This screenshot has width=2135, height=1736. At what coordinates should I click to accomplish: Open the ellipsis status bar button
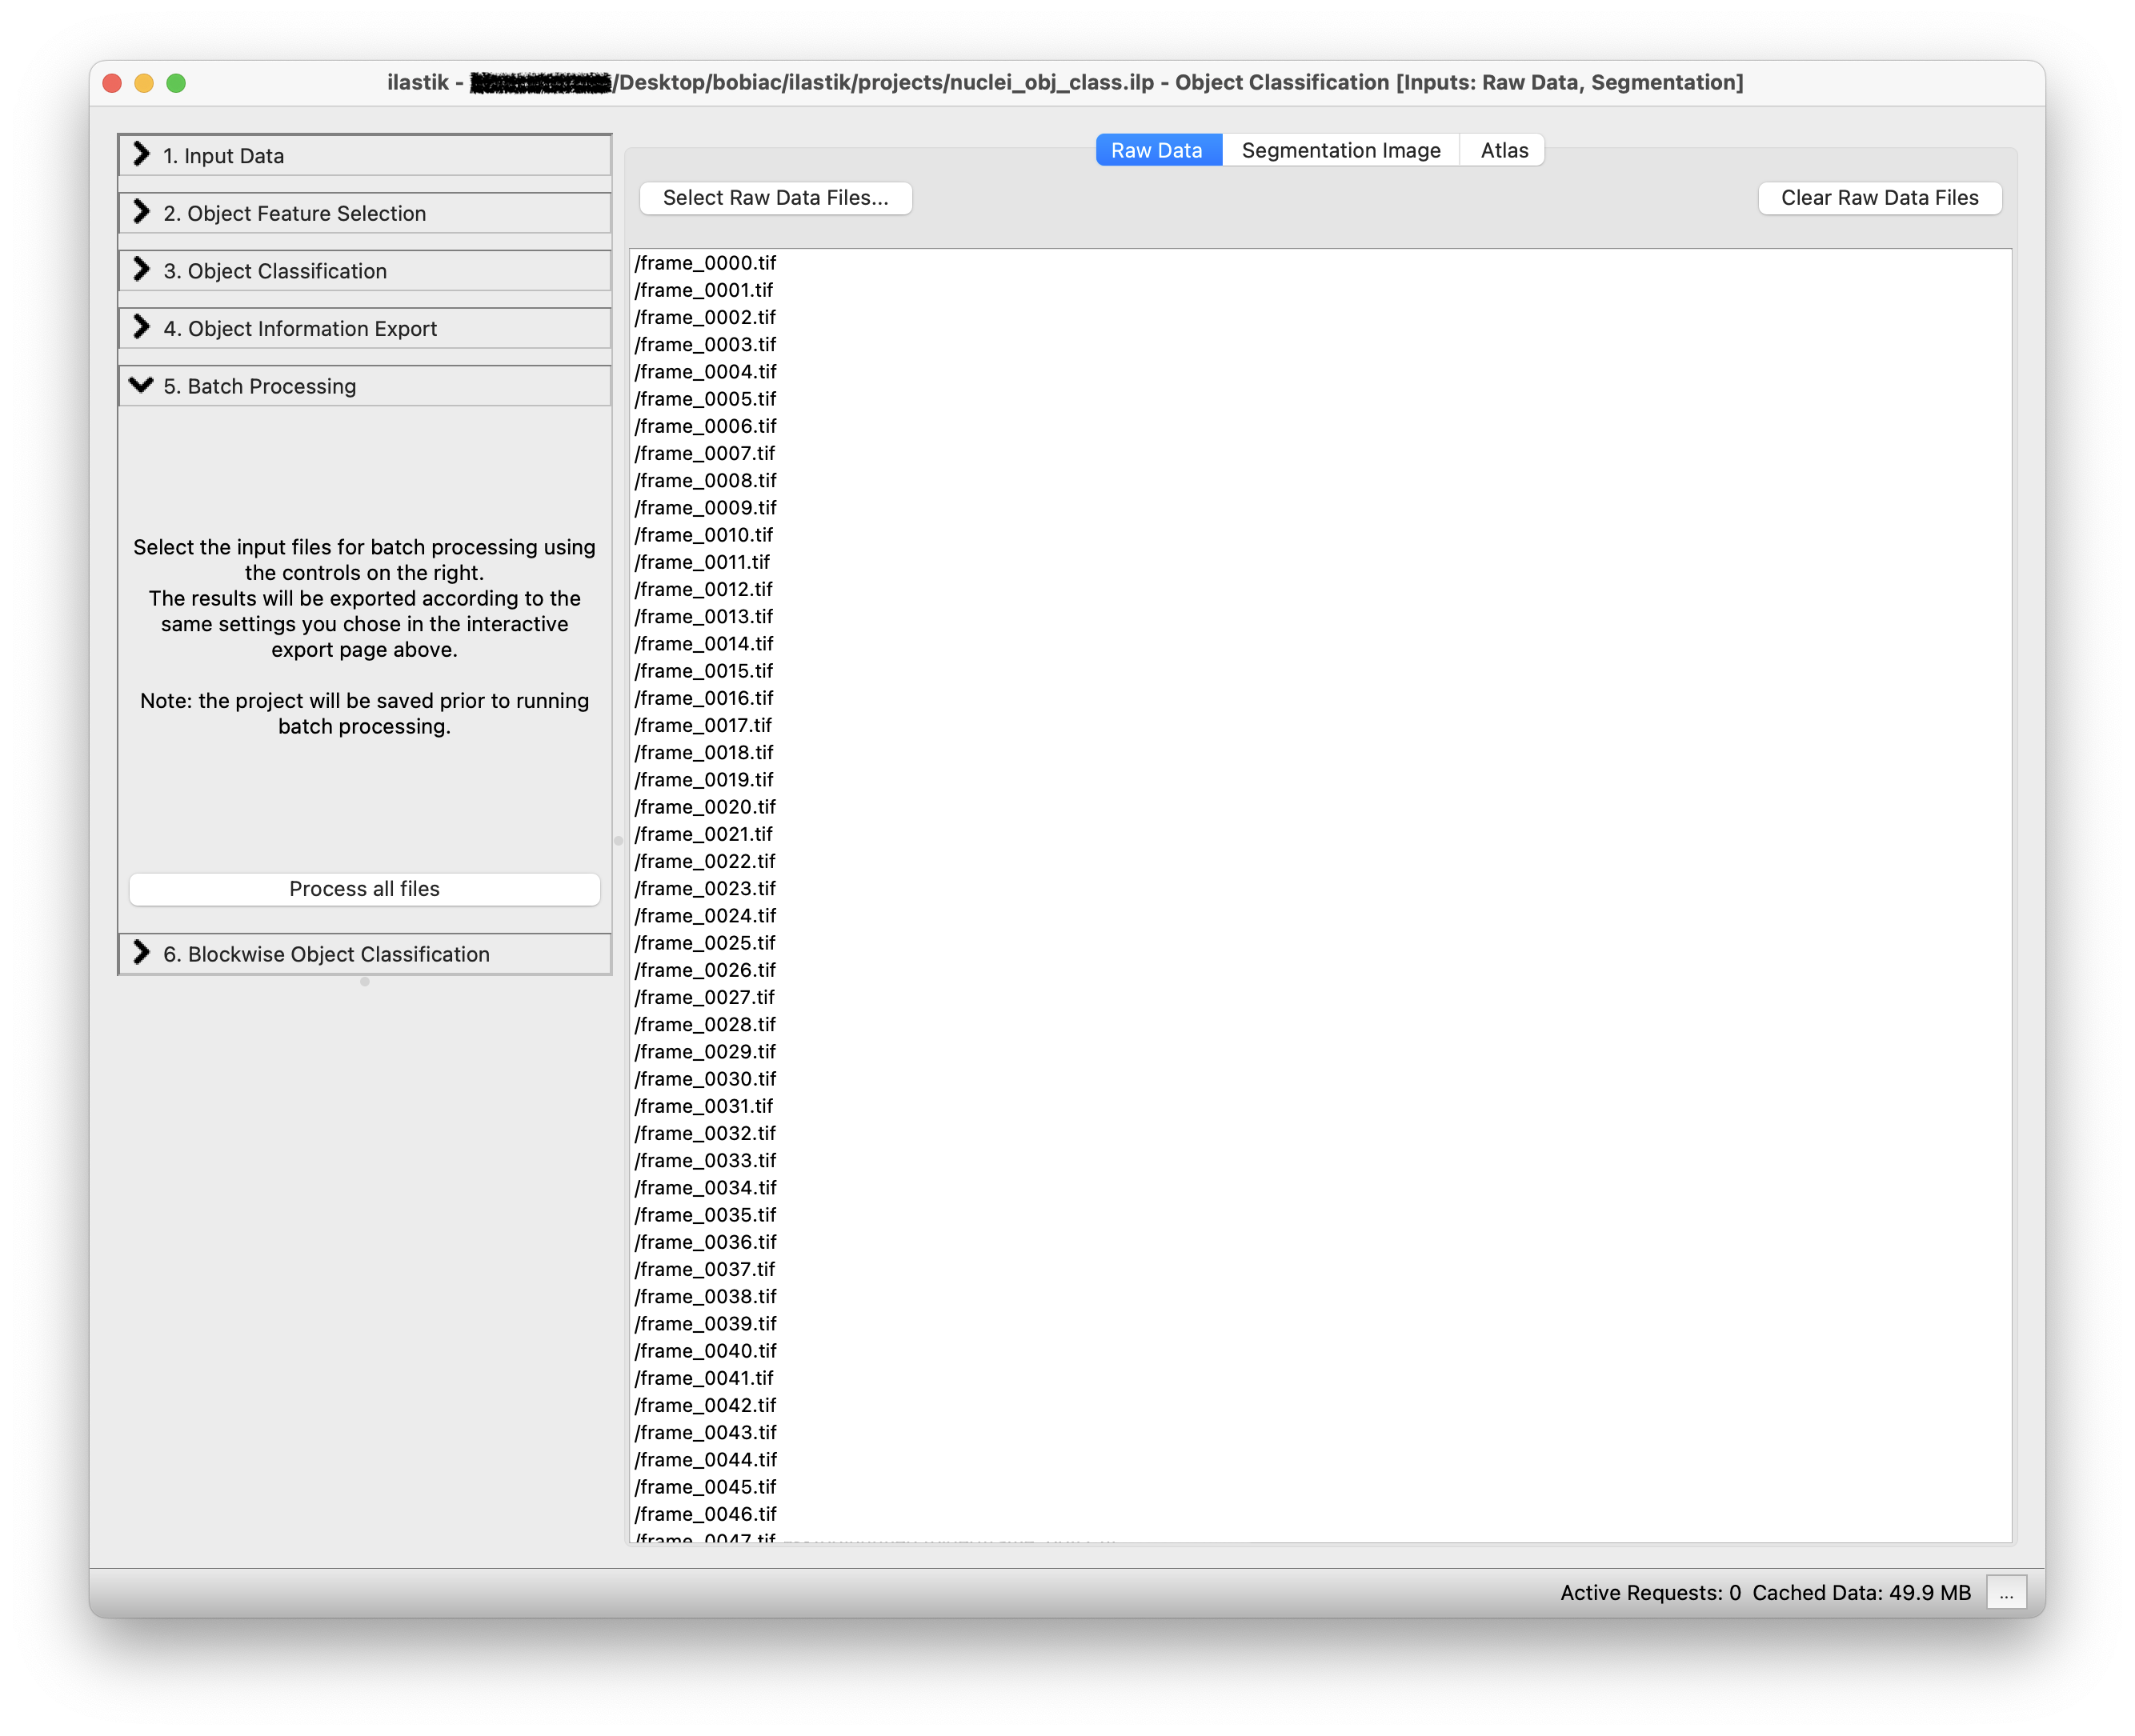pyautogui.click(x=2006, y=1592)
